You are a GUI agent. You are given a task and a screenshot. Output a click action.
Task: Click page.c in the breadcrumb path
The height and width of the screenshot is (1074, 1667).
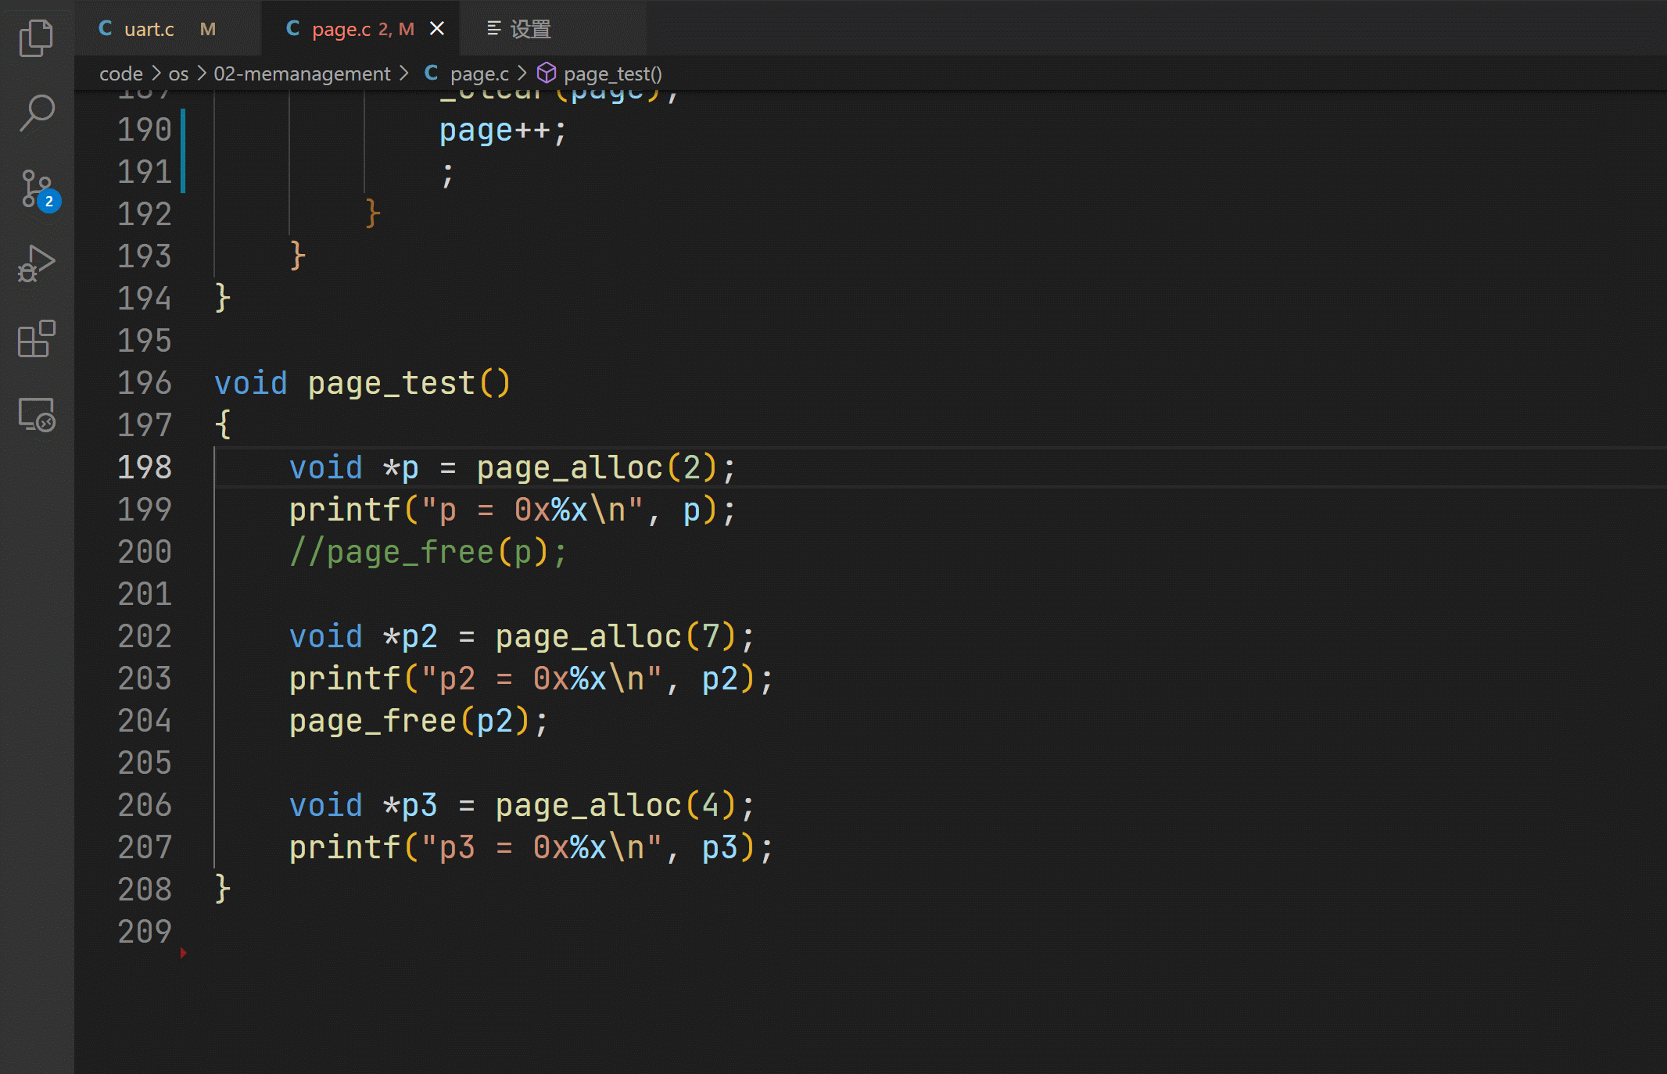pos(479,73)
